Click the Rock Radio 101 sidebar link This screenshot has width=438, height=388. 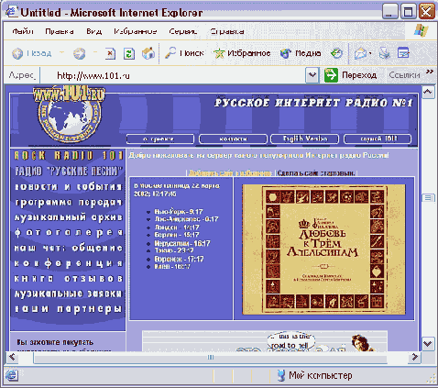pyautogui.click(x=69, y=156)
